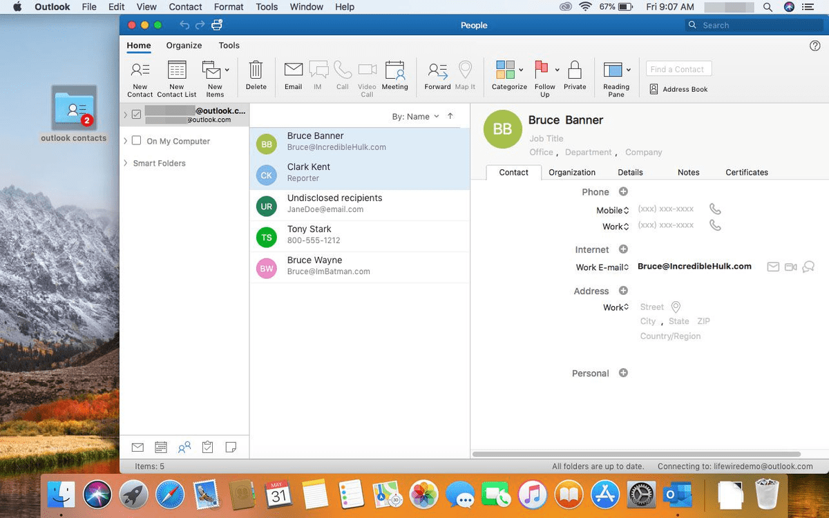Open the New Contact List tool
Screen dimensions: 829x518
point(176,75)
